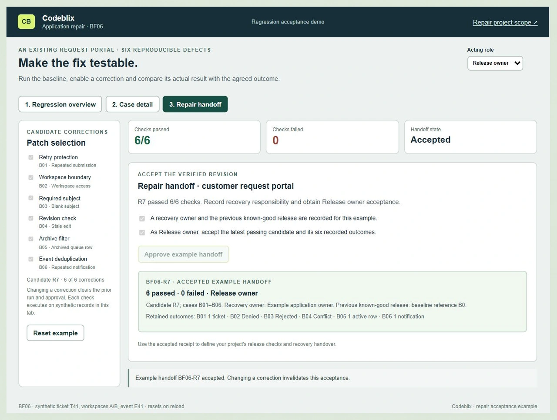Click the Reset example button

tap(55, 333)
